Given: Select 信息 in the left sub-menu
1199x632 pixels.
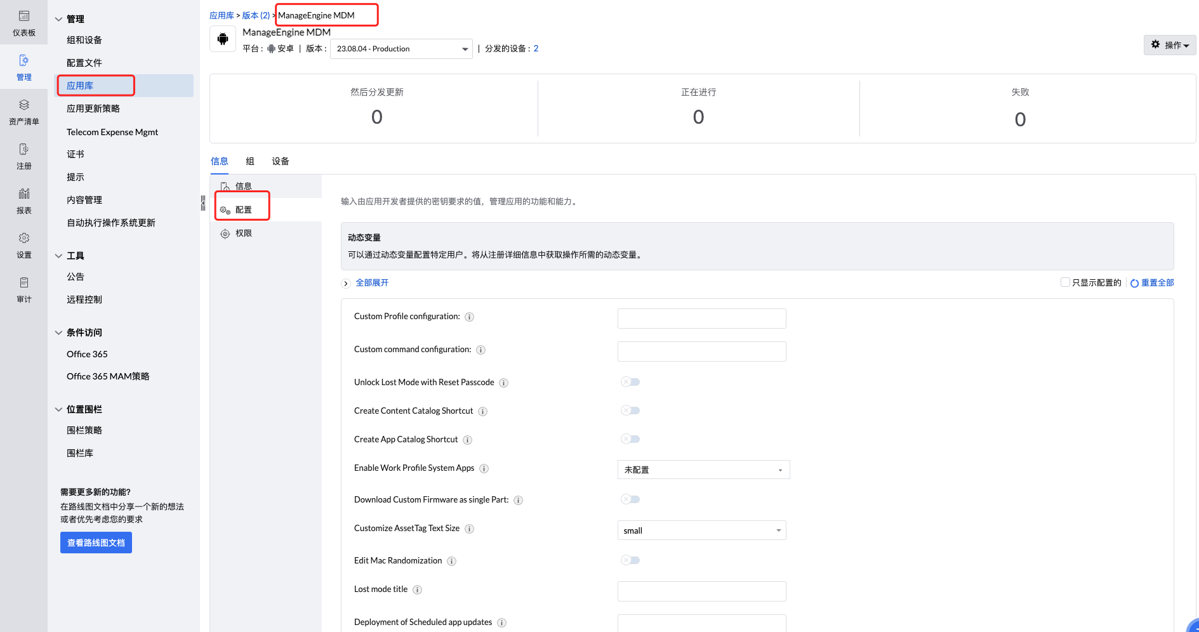Looking at the screenshot, I should tap(265, 186).
